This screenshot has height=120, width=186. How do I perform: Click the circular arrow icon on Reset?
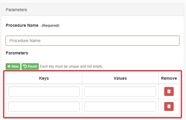(x=25, y=66)
